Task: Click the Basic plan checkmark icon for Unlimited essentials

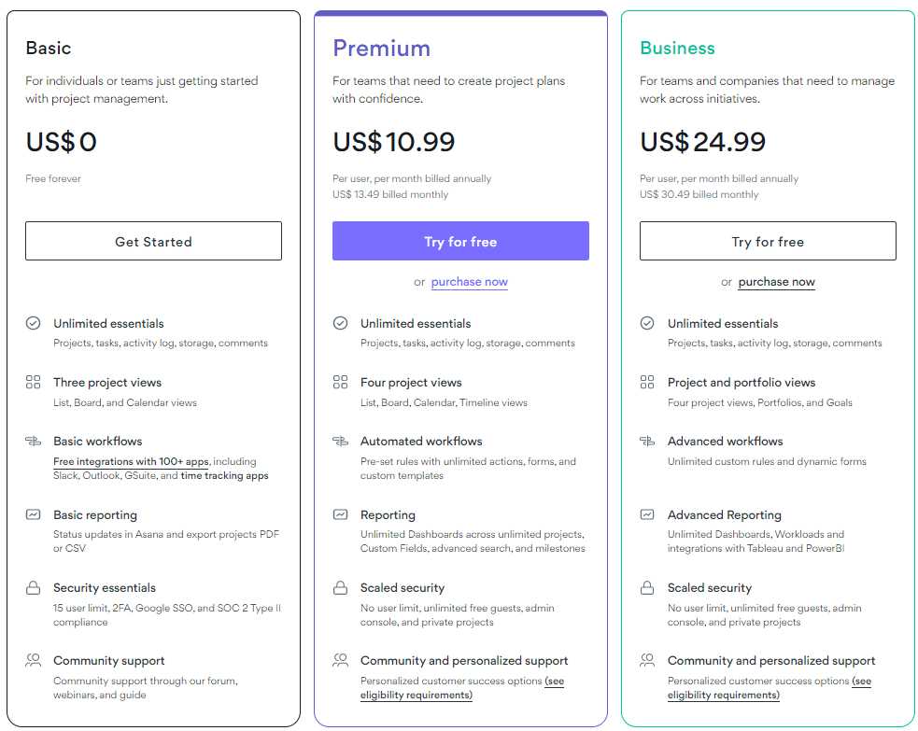Action: (34, 323)
